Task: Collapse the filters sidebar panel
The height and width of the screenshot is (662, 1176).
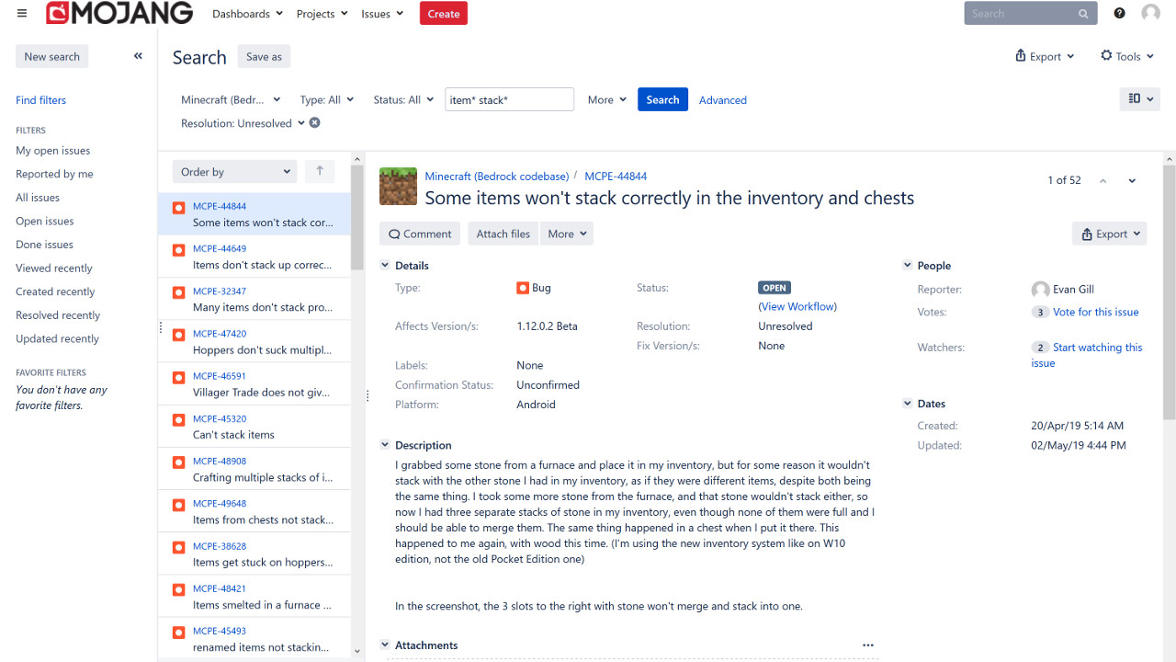Action: [x=138, y=56]
